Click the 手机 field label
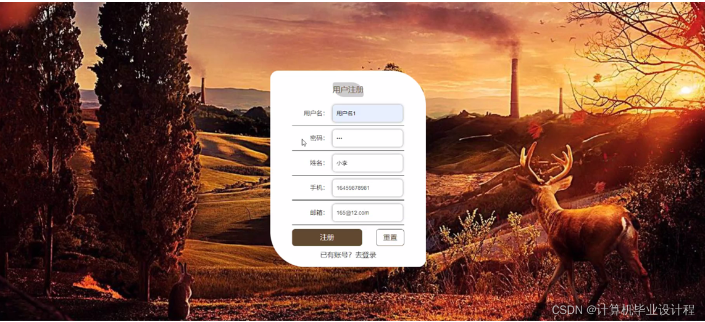 [317, 188]
